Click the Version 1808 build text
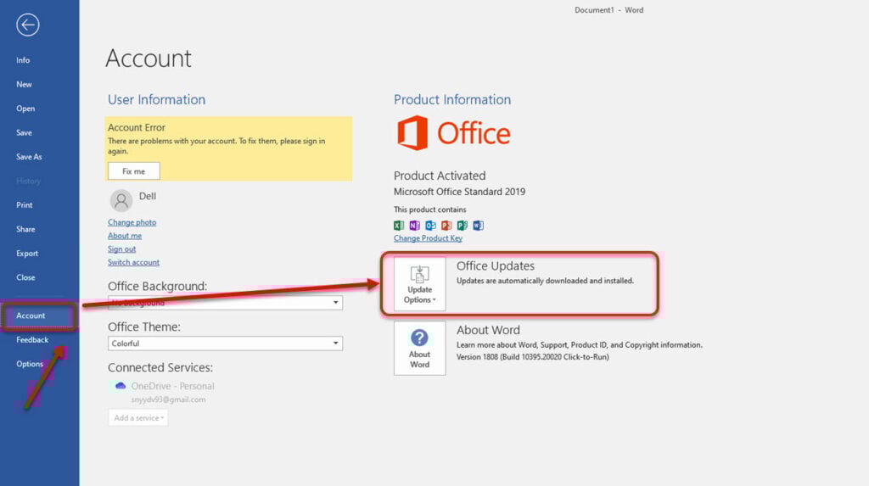 (533, 357)
